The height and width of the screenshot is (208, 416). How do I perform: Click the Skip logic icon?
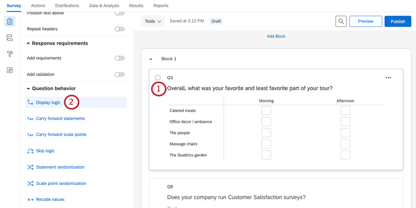pyautogui.click(x=30, y=151)
